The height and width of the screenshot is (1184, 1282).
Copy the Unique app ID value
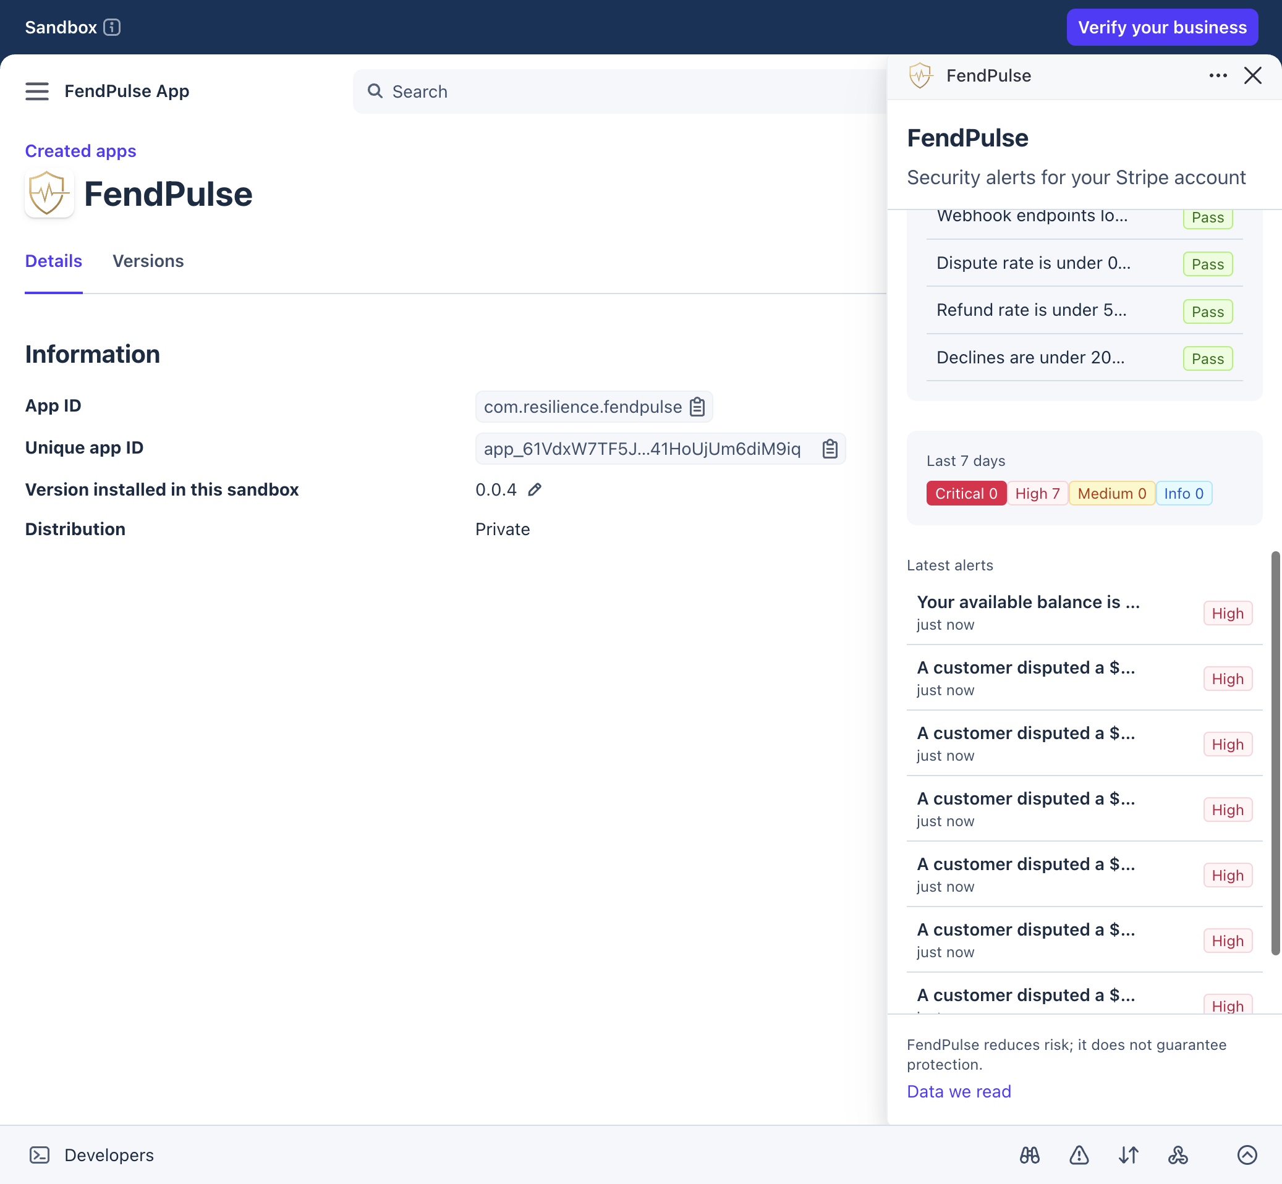830,449
